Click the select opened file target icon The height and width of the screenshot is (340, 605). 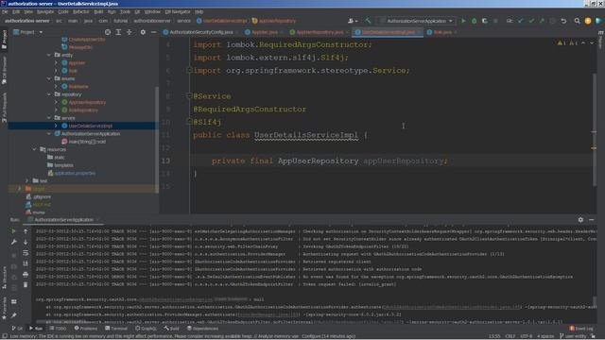108,32
